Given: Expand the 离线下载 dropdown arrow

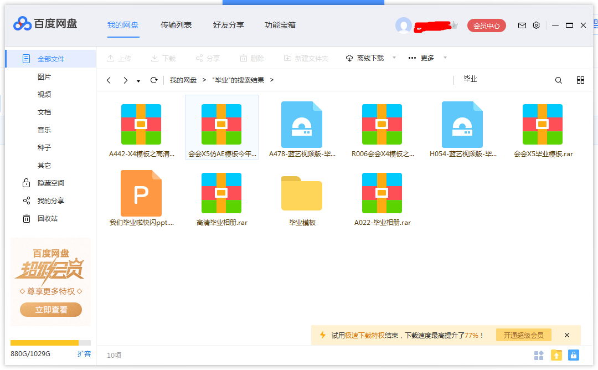Looking at the screenshot, I should pos(394,58).
